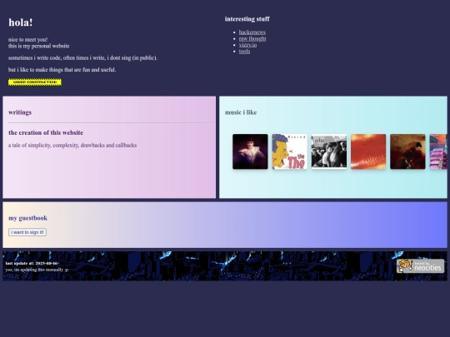Click the 'music i like' heading
The image size is (450, 337).
point(241,112)
